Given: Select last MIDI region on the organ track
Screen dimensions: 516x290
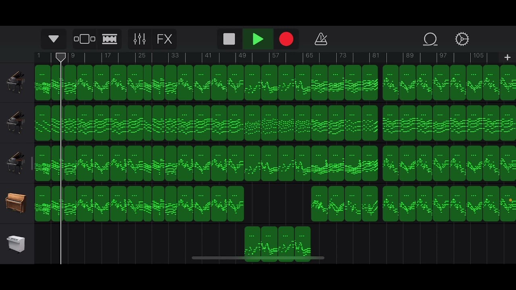Looking at the screenshot, I should click(x=303, y=244).
